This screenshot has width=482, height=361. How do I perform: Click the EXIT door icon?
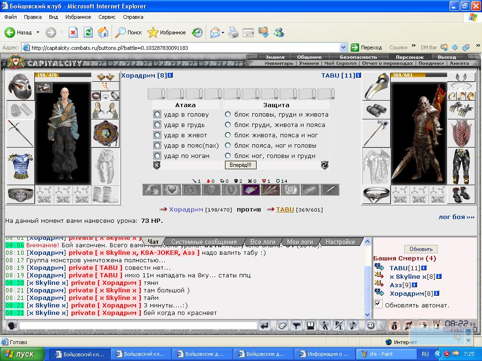click(x=436, y=324)
